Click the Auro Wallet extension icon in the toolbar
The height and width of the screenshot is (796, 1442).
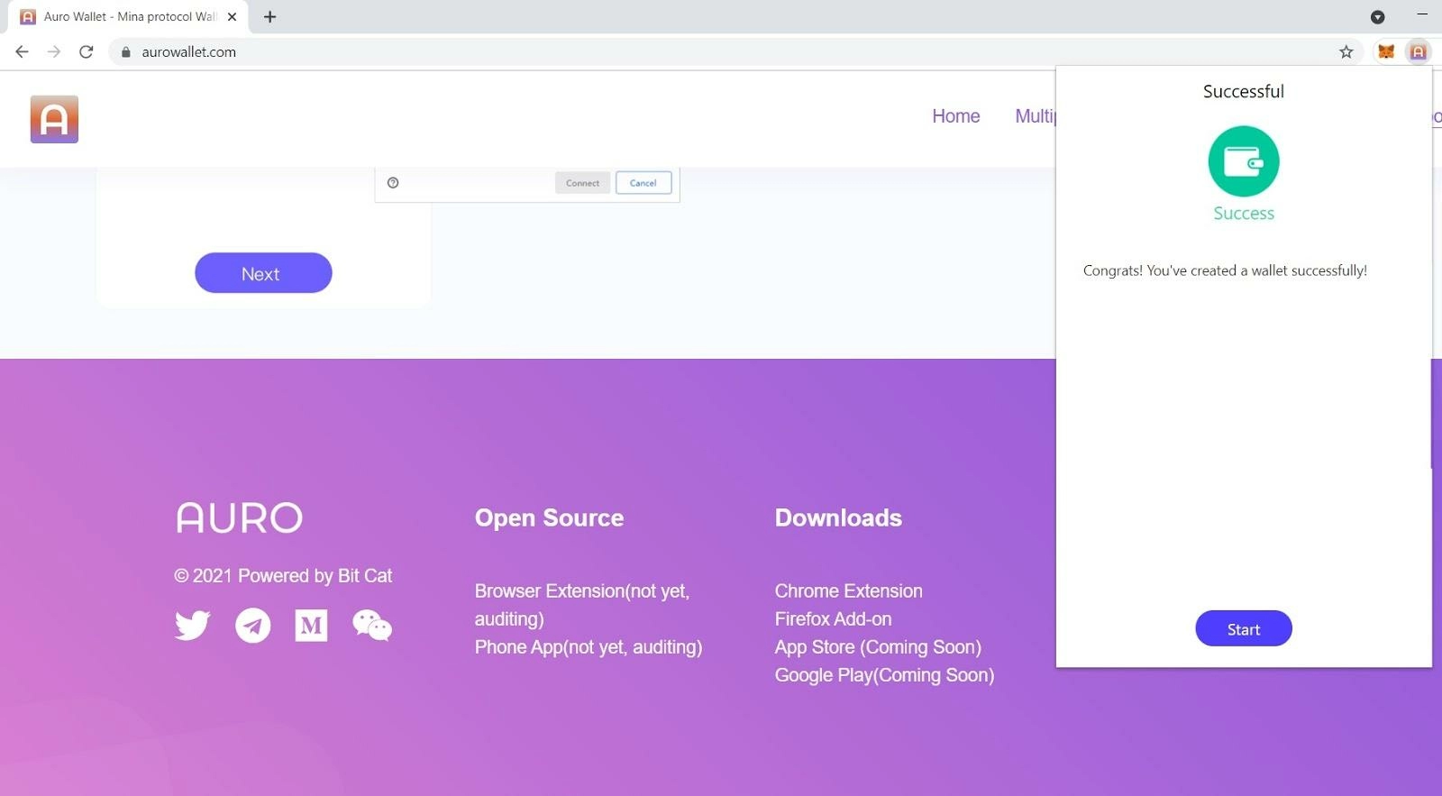[x=1418, y=51]
